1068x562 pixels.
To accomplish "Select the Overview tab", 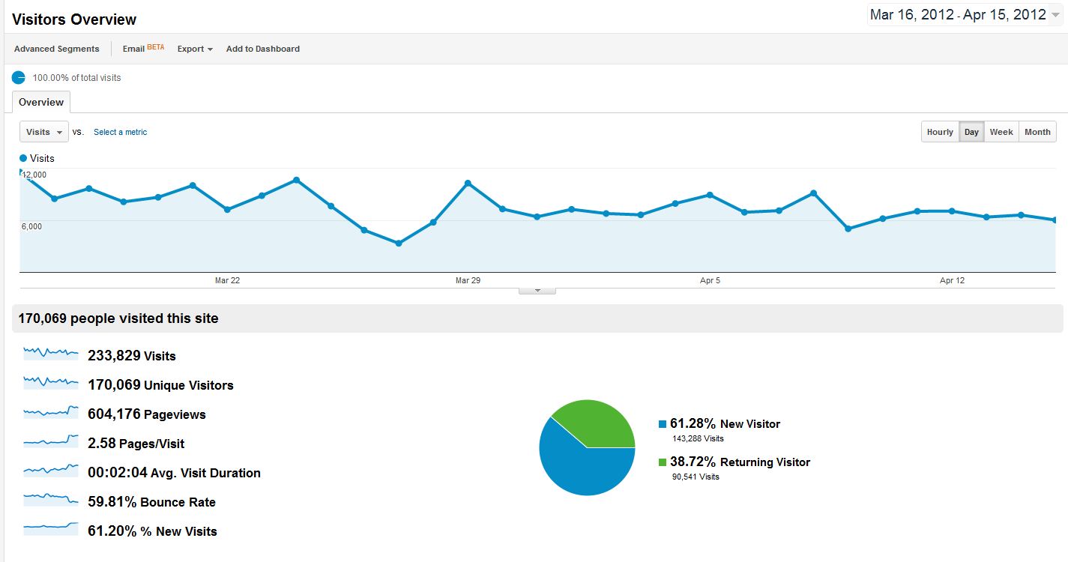I will [41, 102].
